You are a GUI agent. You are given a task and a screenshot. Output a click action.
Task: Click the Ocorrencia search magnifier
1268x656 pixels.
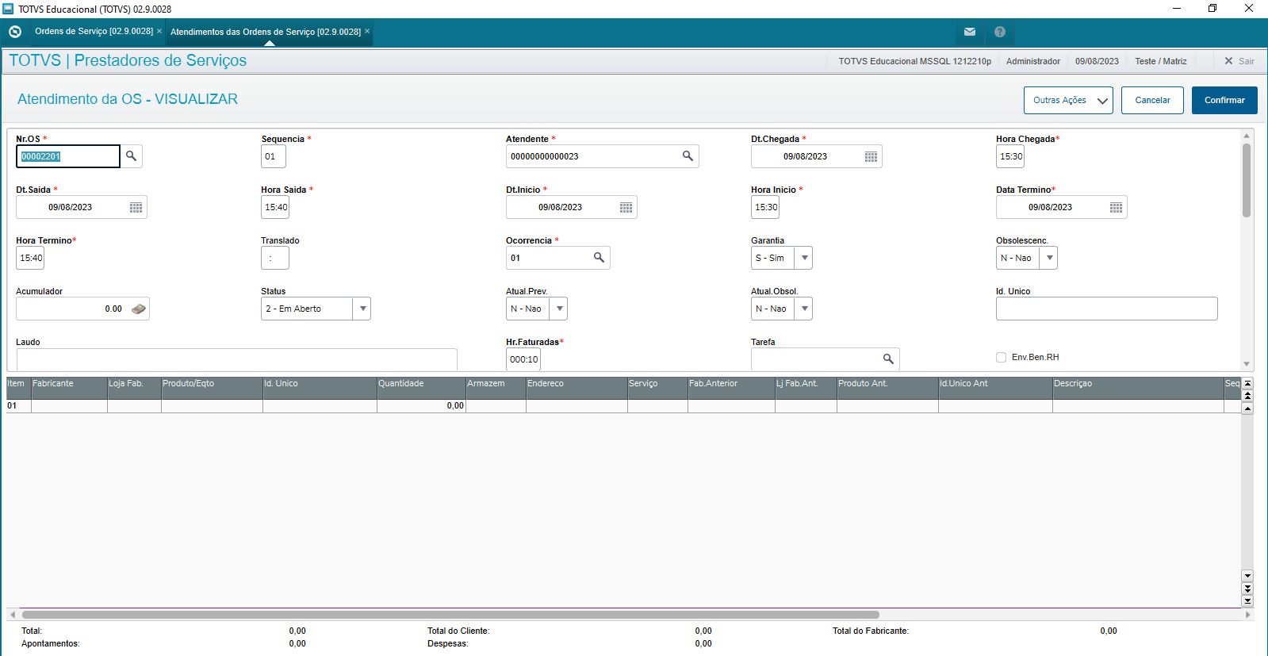(x=599, y=258)
